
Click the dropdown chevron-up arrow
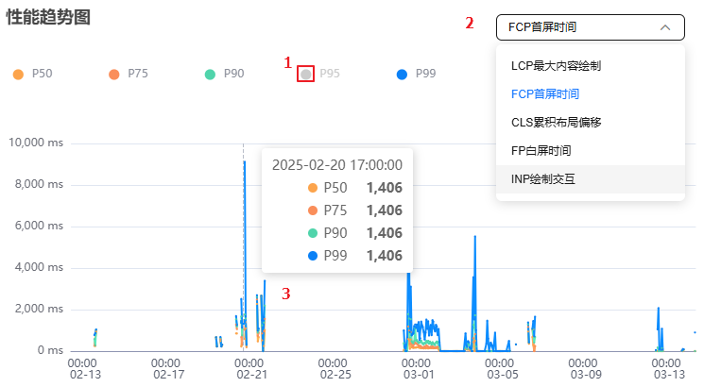click(665, 27)
